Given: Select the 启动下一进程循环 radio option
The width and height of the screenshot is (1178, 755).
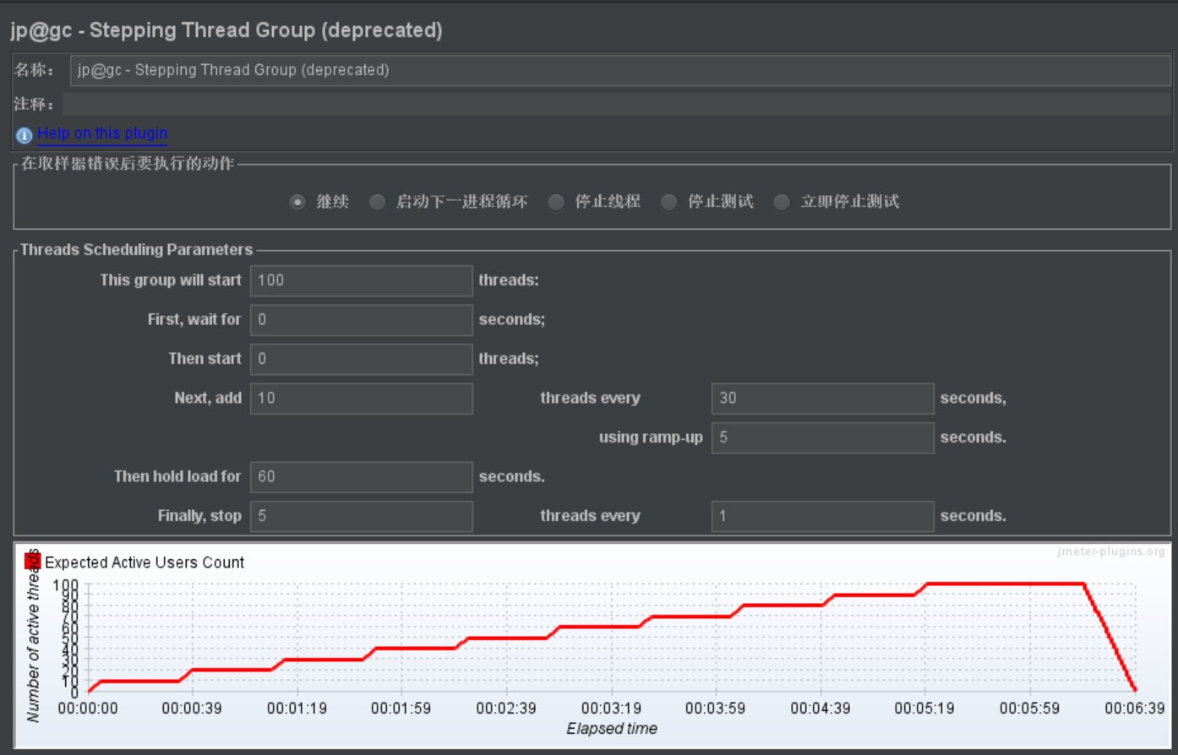Looking at the screenshot, I should click(x=378, y=203).
